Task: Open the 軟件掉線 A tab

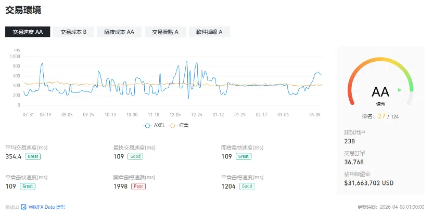Action: [x=209, y=32]
